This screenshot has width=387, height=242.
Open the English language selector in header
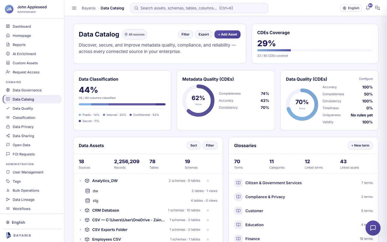click(351, 8)
